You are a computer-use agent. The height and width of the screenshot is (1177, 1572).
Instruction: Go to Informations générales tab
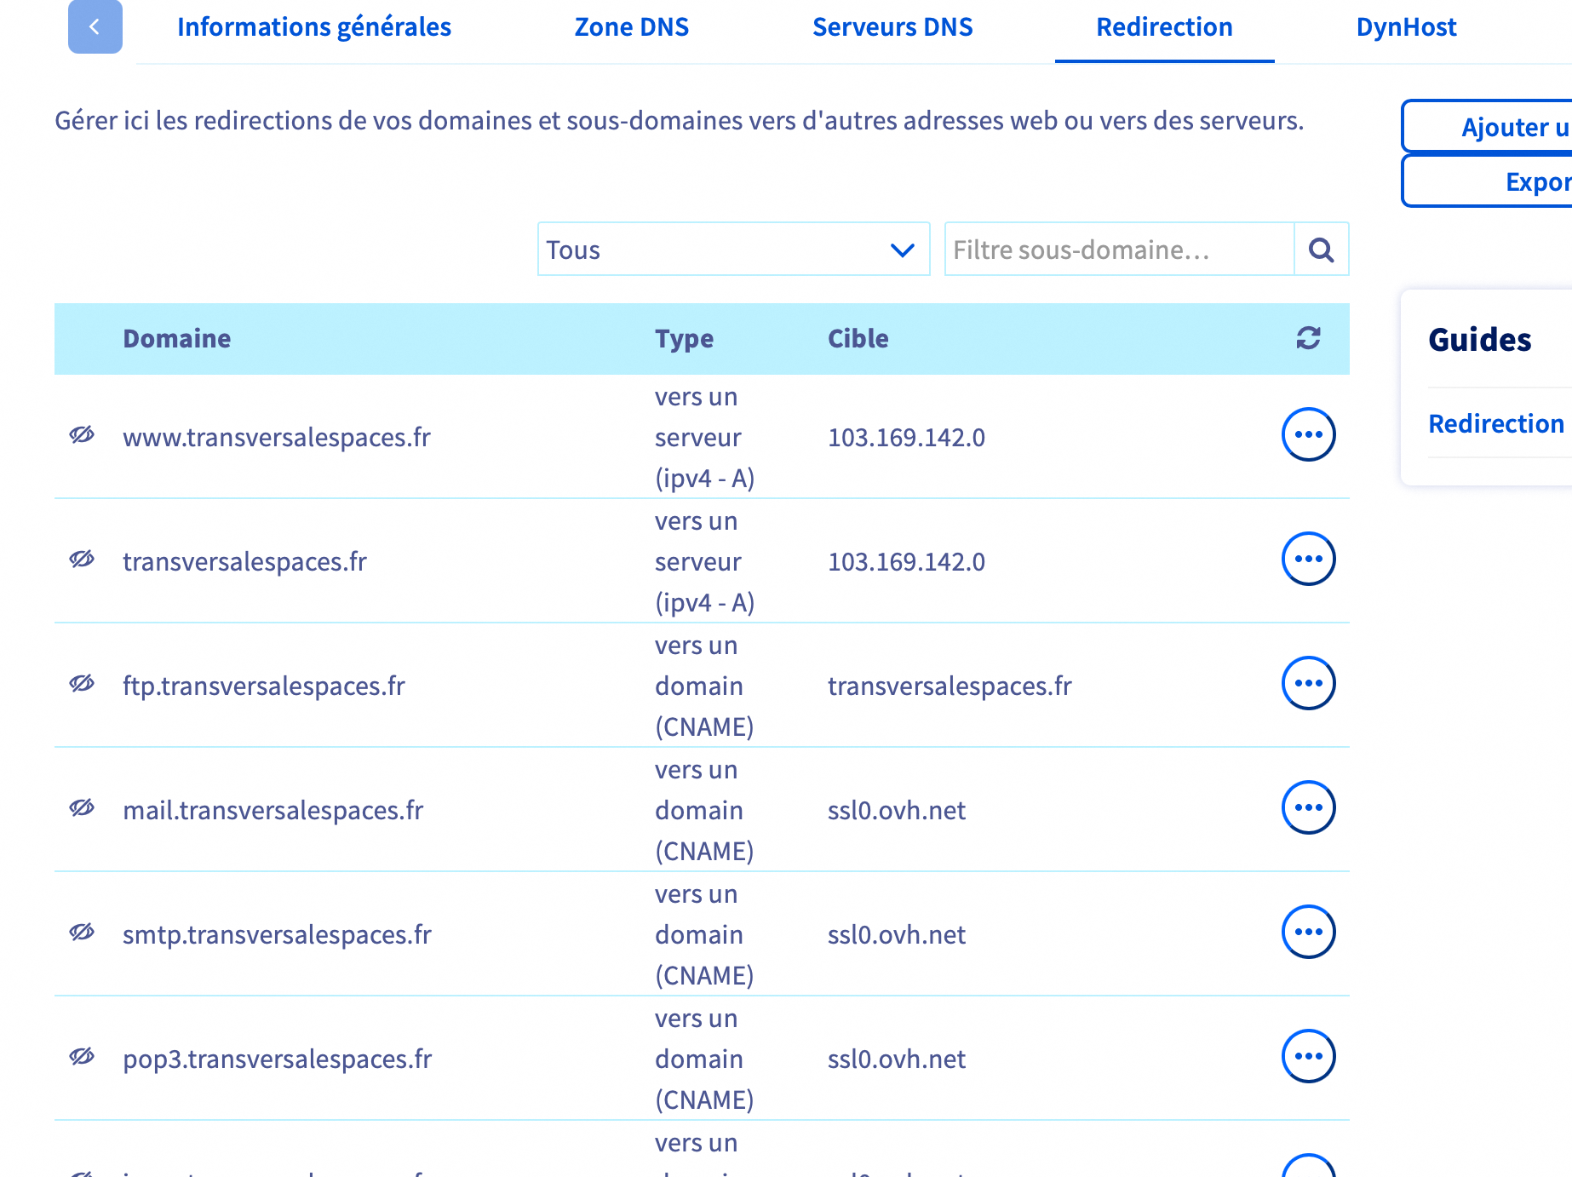click(313, 27)
